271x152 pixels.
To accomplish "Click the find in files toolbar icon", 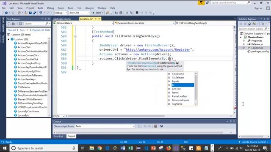I will (x=108, y=13).
